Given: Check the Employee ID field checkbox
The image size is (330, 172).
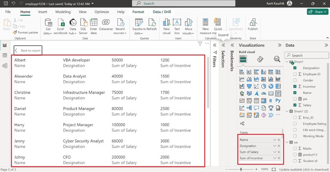Looking at the screenshot, I should click(295, 74).
